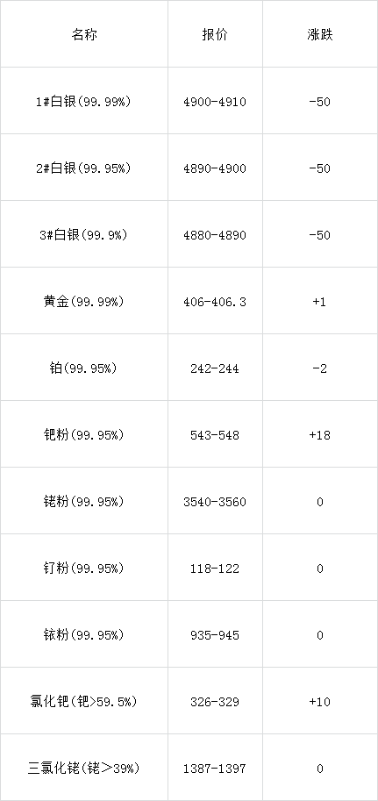
Task: Select the 钯粉(99.95%) name cell
Action: [84, 435]
